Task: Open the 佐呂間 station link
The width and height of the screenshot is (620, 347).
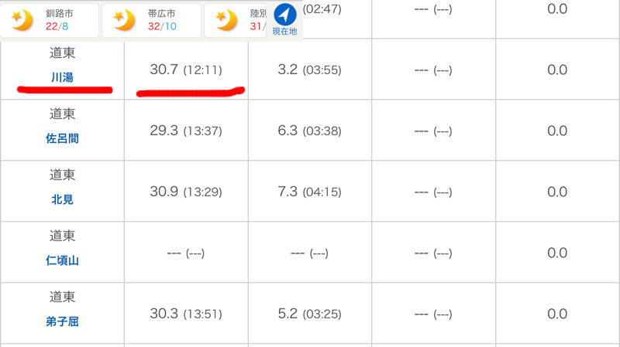Action: [x=62, y=138]
